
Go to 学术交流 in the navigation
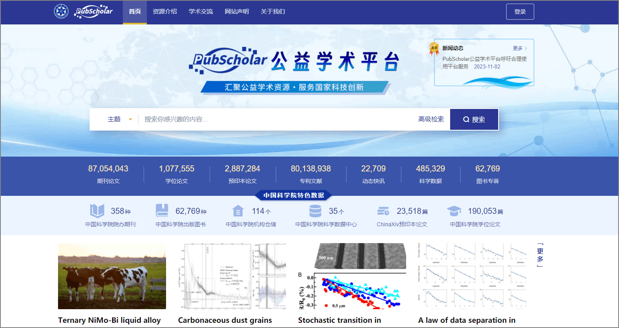(x=201, y=12)
